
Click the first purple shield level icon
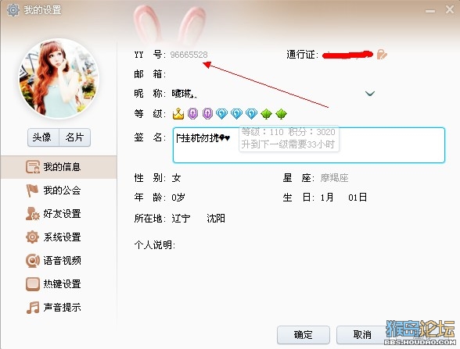coord(192,114)
